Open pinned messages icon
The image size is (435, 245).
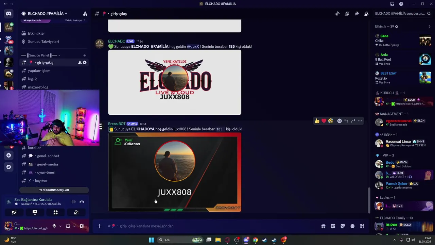pyautogui.click(x=356, y=14)
